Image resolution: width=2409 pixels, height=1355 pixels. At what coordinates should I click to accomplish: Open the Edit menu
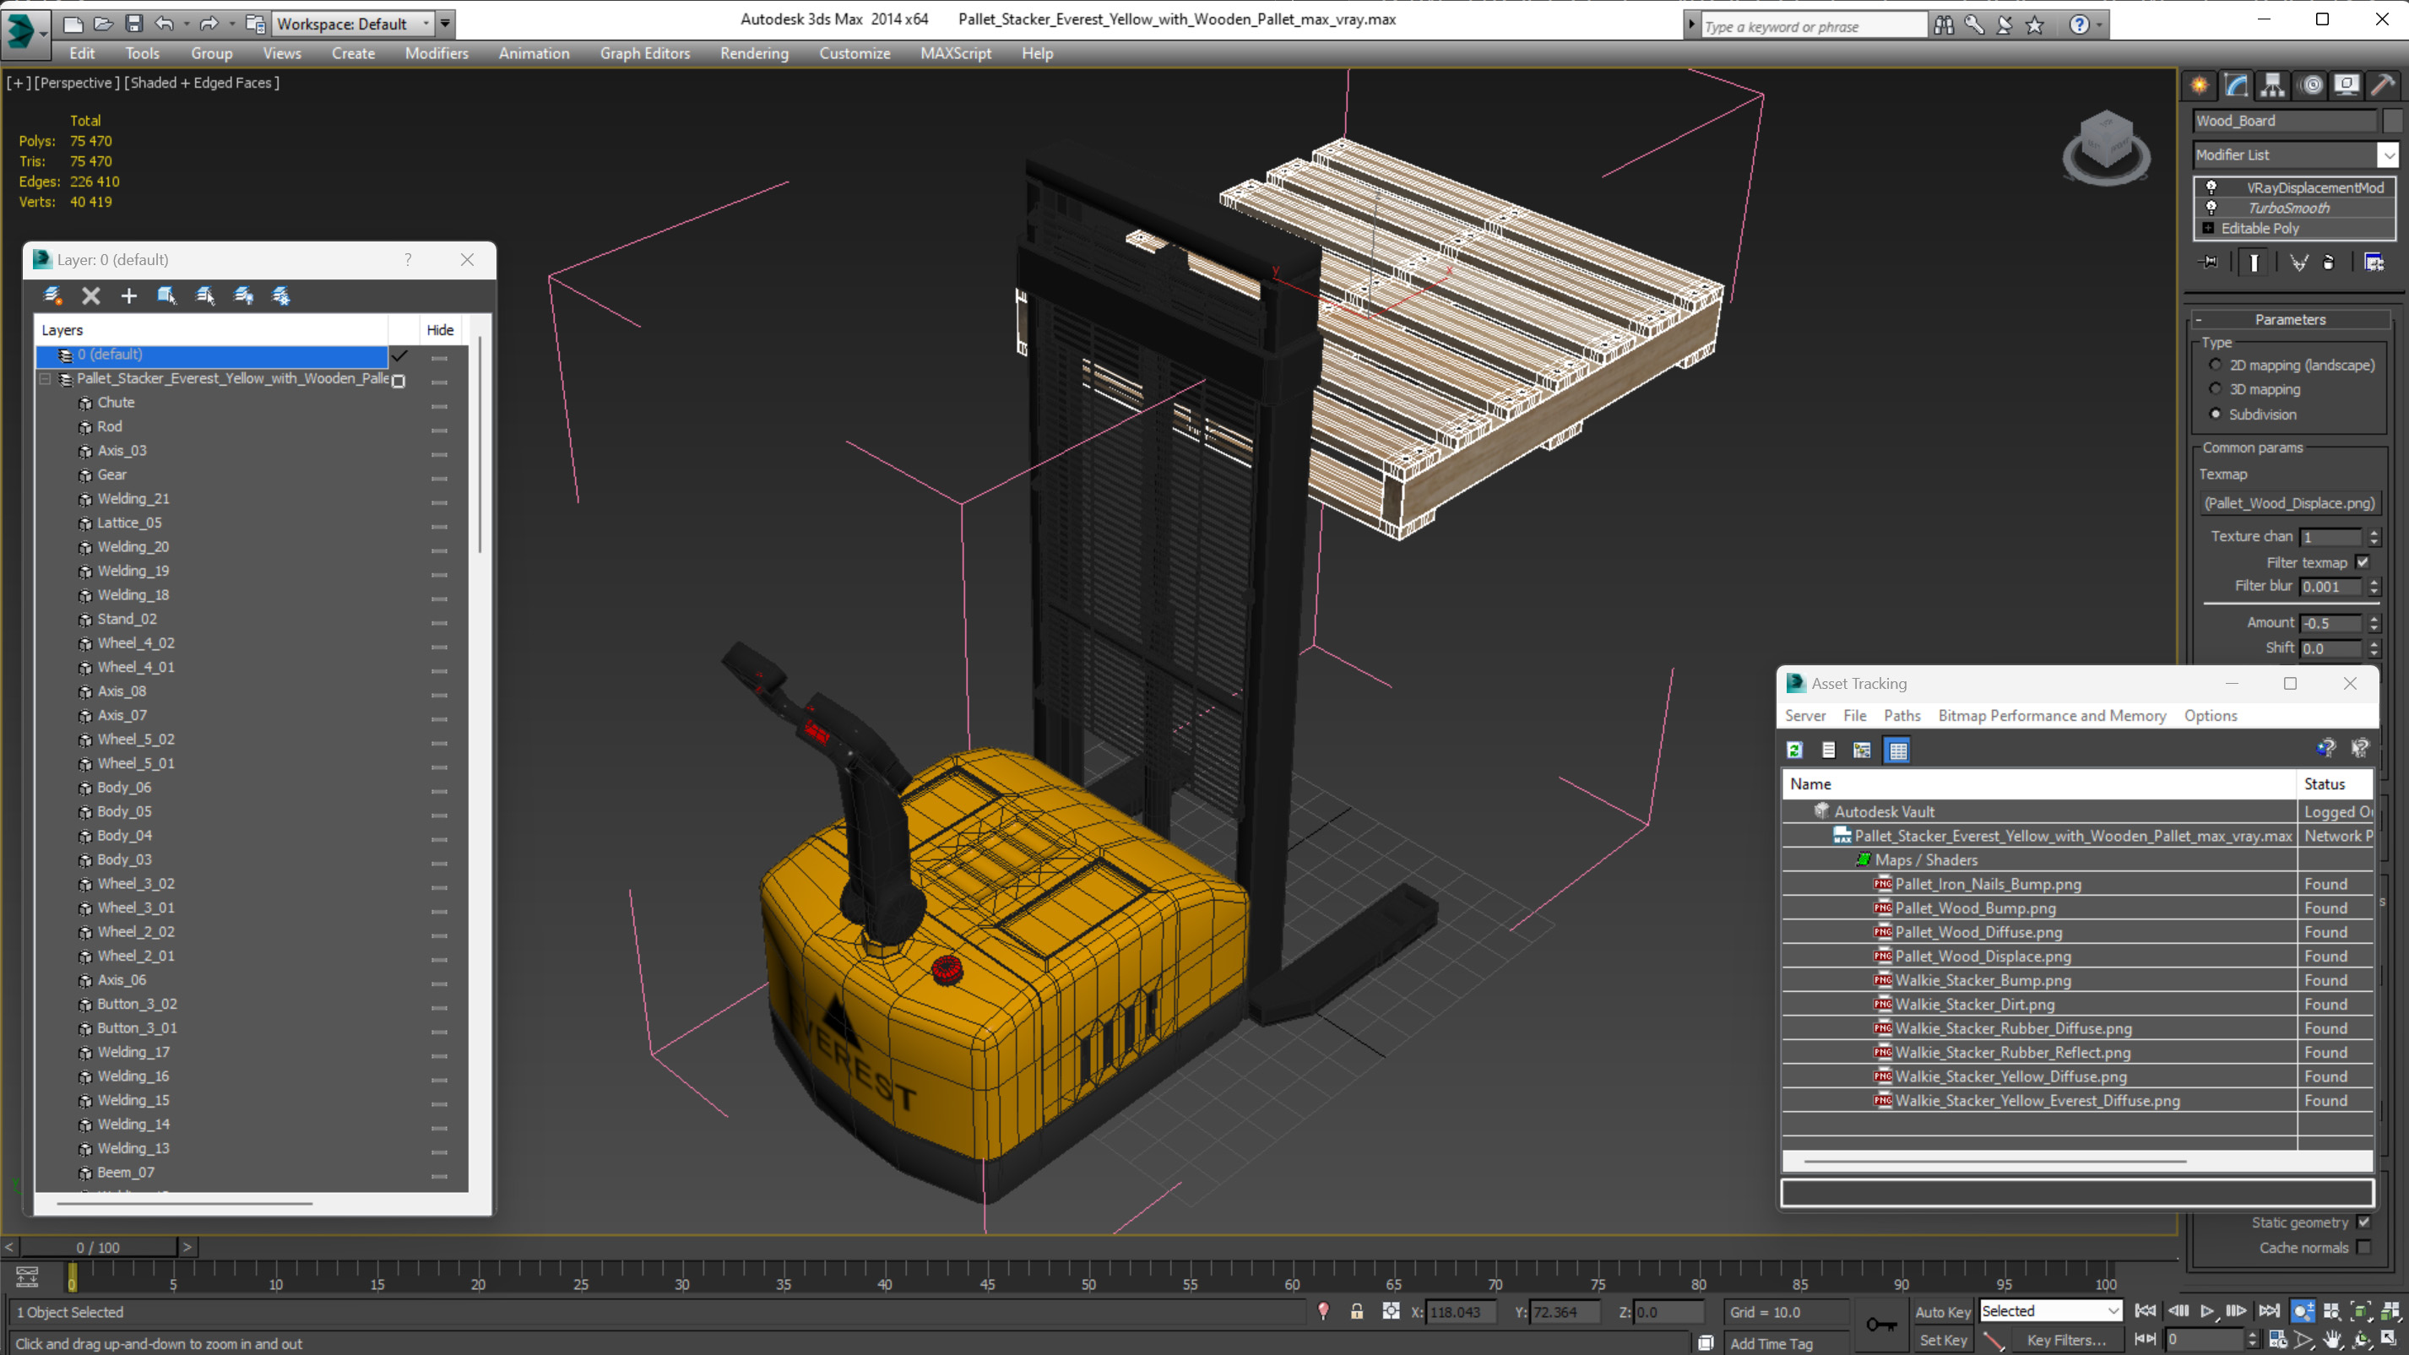(x=82, y=53)
